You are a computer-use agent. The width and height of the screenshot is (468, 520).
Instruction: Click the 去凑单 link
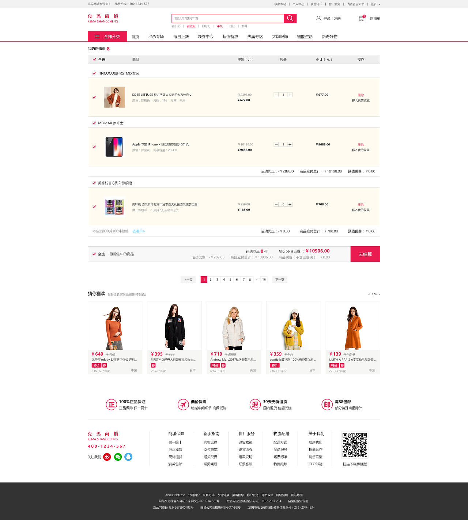point(139,231)
